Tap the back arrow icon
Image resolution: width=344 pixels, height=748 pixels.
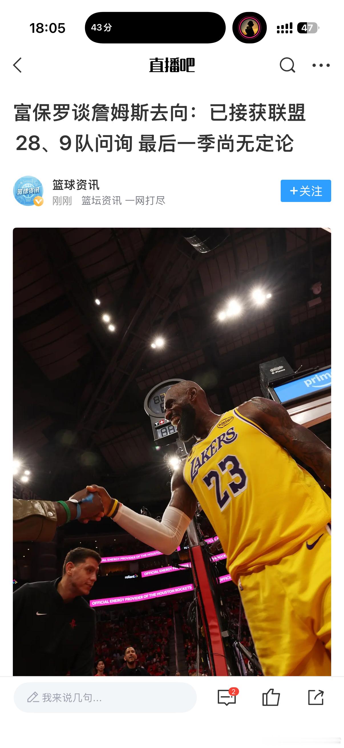point(17,65)
